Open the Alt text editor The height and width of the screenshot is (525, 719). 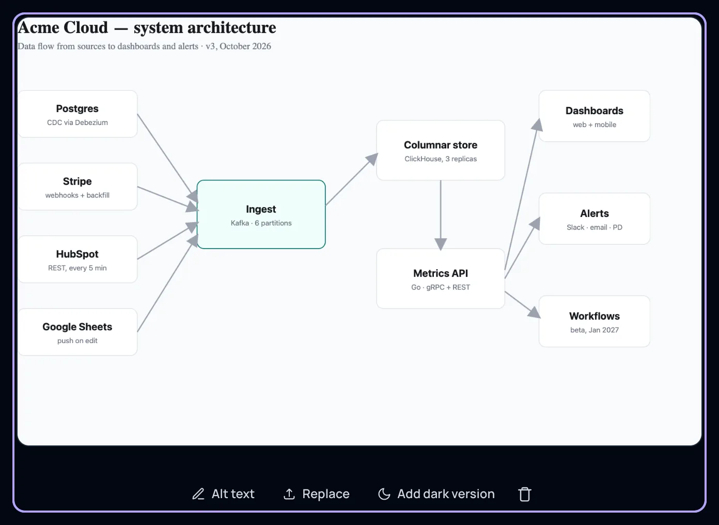(x=223, y=494)
